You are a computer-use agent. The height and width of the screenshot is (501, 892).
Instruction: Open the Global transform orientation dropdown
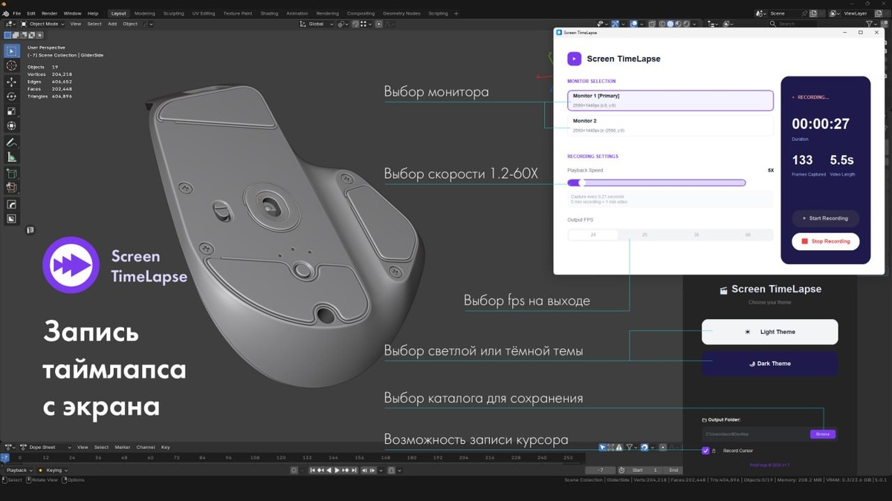[x=317, y=24]
